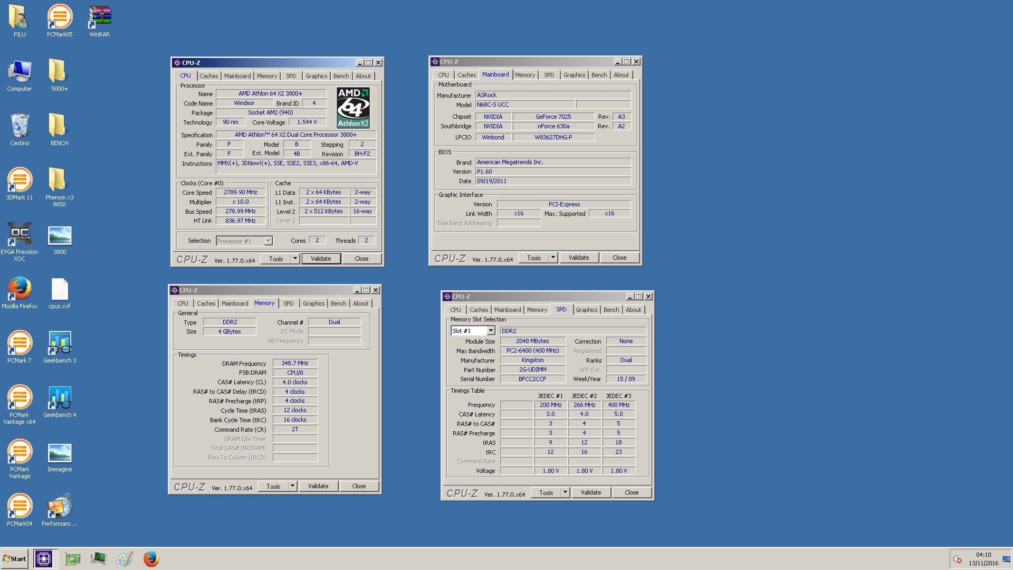Switch to Memory tab in SPD window

537,310
